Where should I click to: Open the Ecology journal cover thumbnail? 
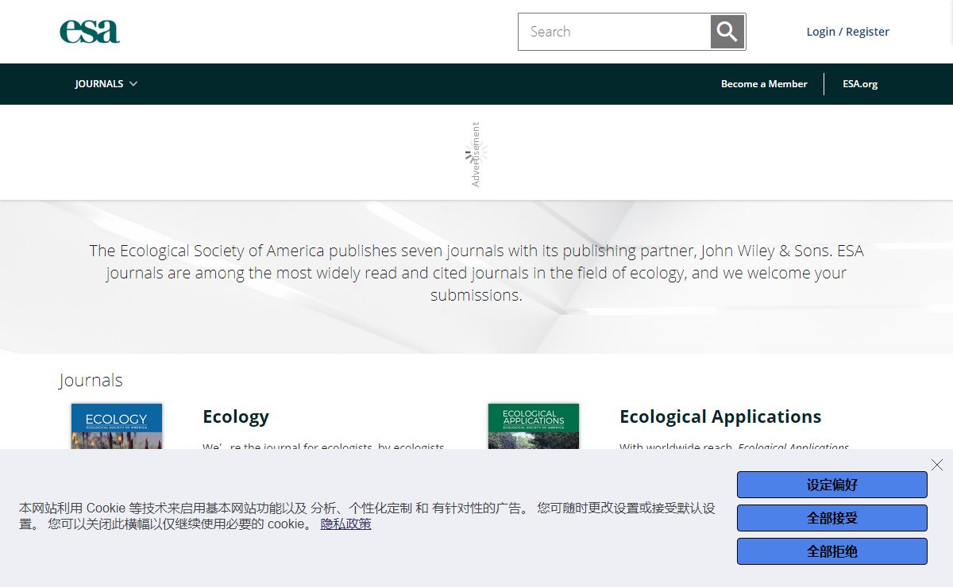[117, 427]
